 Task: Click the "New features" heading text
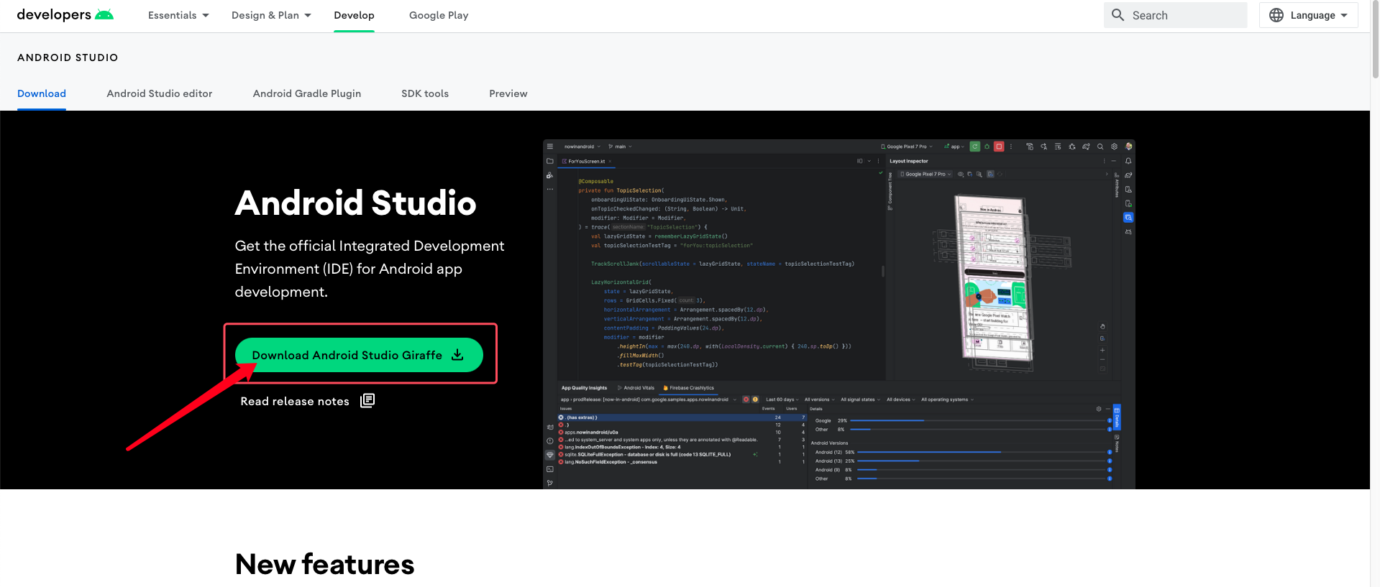(x=325, y=564)
